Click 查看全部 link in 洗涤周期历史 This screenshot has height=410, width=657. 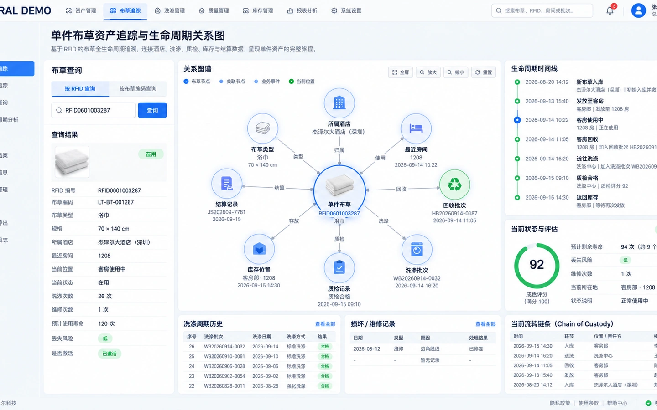tap(325, 324)
